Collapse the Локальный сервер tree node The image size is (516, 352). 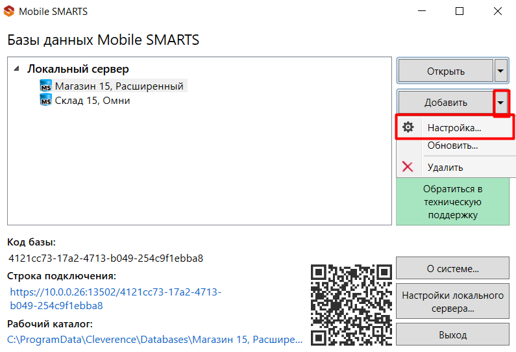click(16, 69)
